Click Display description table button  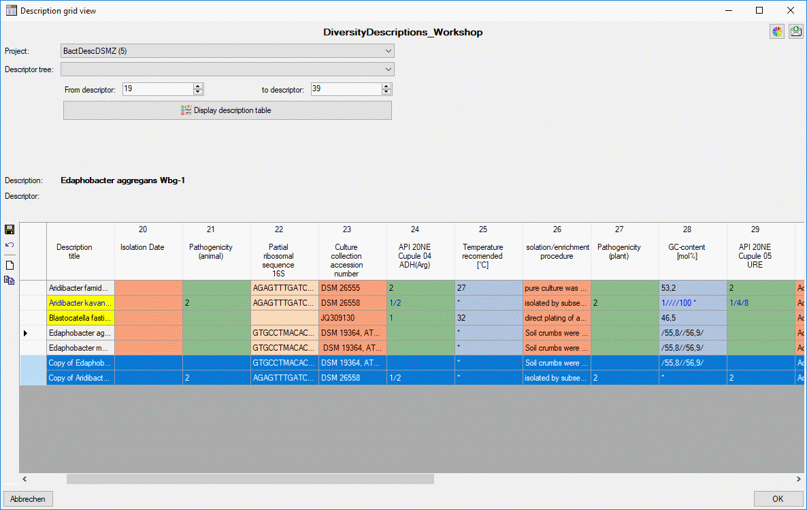(227, 110)
